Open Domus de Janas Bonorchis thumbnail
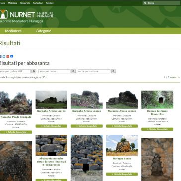This screenshot has height=181, width=181. (x=157, y=100)
